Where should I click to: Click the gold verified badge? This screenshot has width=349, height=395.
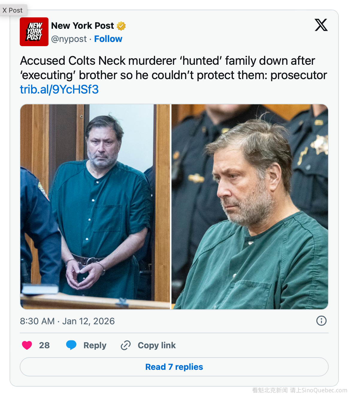121,26
